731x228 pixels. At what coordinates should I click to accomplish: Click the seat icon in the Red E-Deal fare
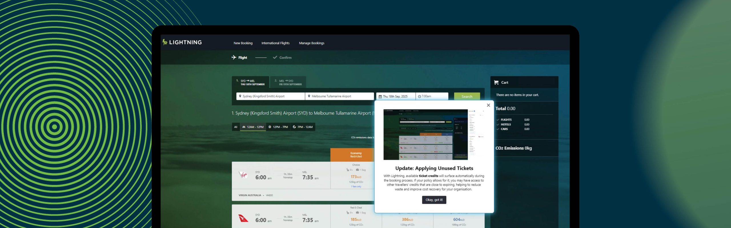[348, 213]
